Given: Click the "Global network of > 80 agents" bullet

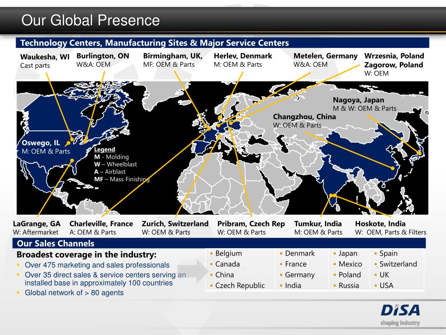Looking at the screenshot, I should tap(74, 293).
